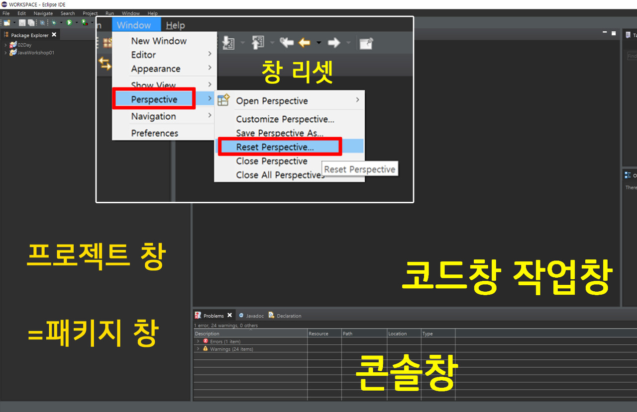This screenshot has width=637, height=412.
Task: Open the Run menu
Action: [109, 13]
